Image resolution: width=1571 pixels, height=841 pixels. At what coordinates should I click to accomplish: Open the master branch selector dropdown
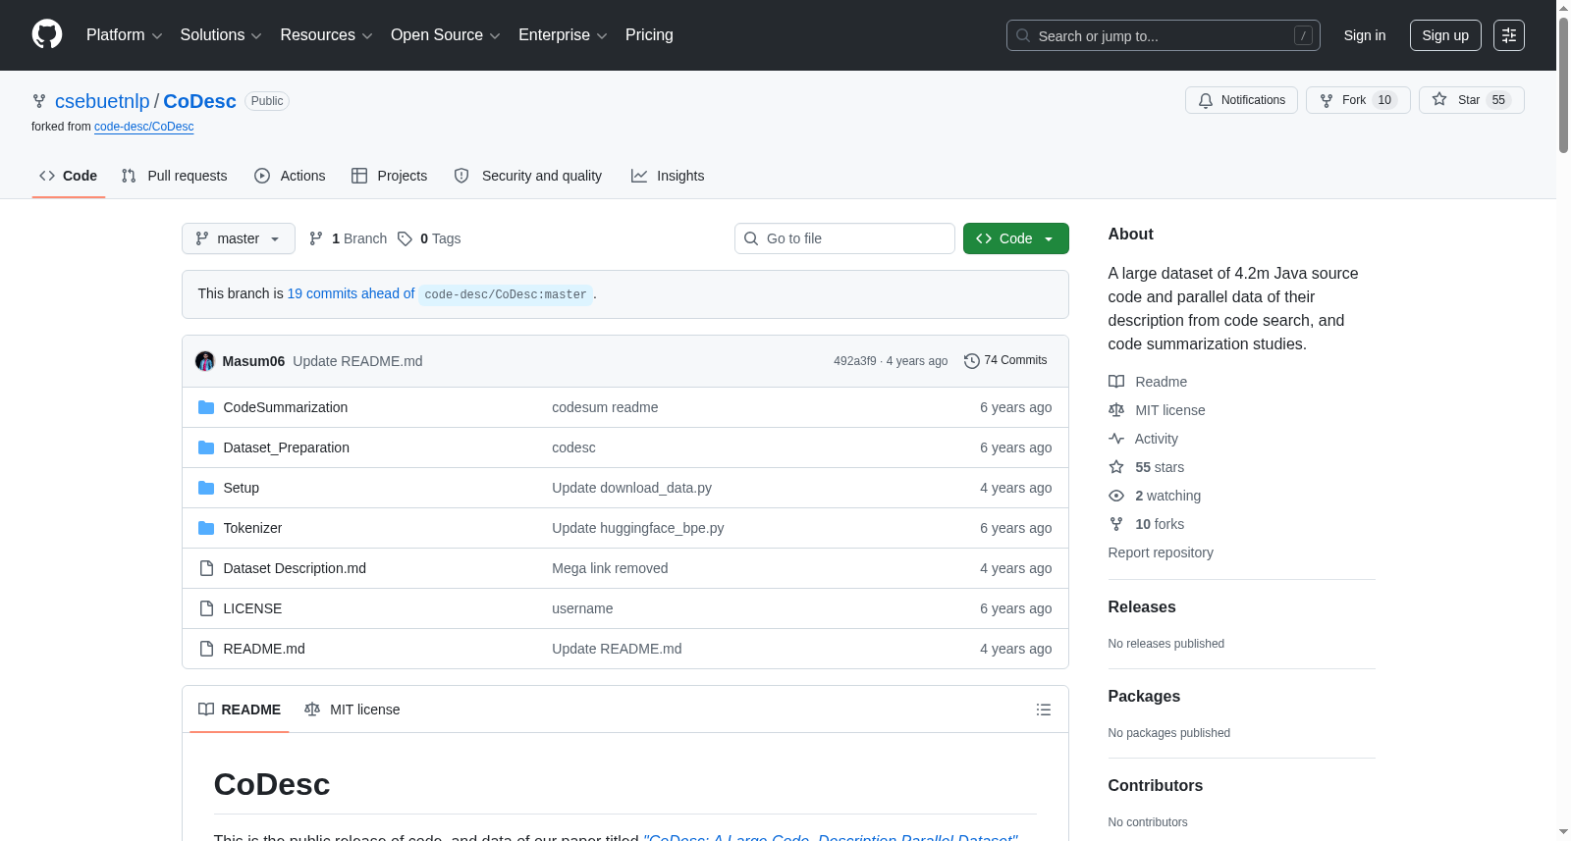pyautogui.click(x=239, y=238)
